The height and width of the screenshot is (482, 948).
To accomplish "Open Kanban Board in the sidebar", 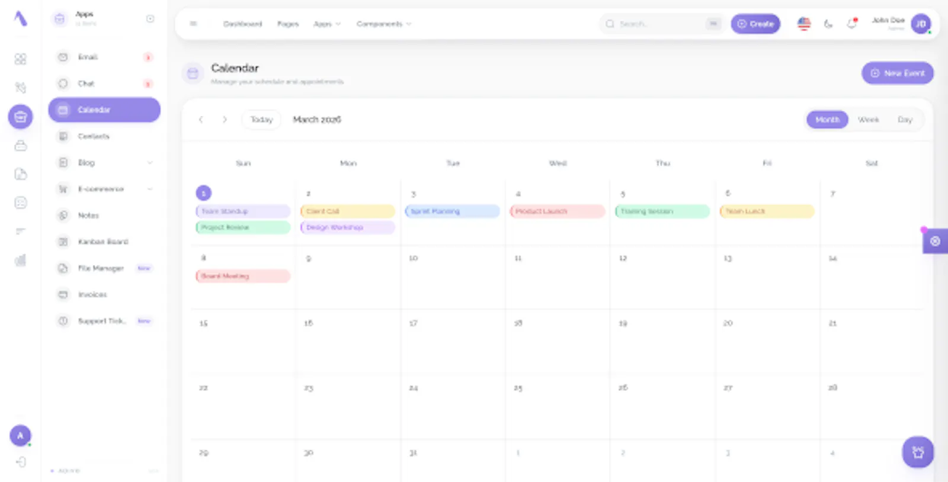I will tap(104, 242).
